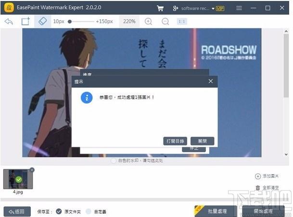Click the 打開目錄 button
Image resolution: width=293 pixels, height=217 pixels.
pyautogui.click(x=175, y=141)
